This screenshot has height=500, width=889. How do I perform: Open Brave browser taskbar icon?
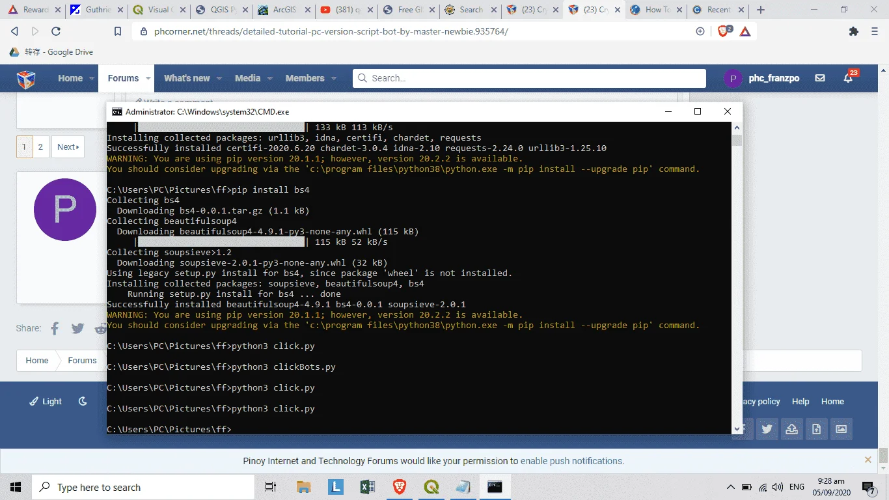pyautogui.click(x=399, y=487)
